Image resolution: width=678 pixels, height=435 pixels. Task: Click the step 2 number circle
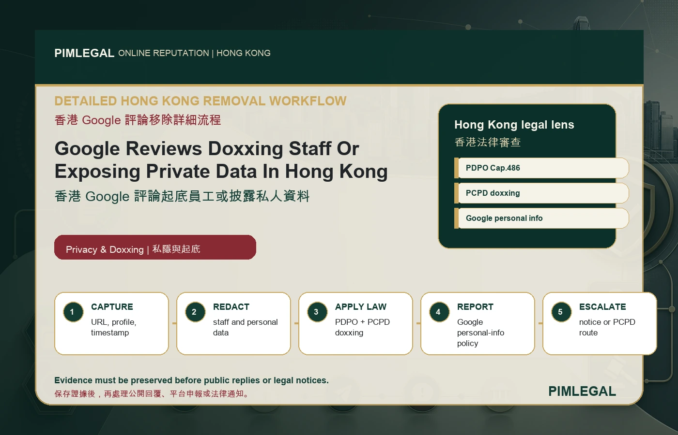point(195,312)
